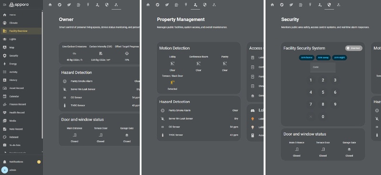Image resolution: width=381 pixels, height=175 pixels.
Task: Click the Rebrand palette icon in sidebar
Action: coord(4,137)
